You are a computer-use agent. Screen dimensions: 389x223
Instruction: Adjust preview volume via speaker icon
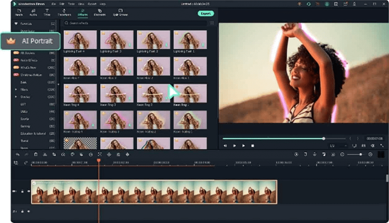373,146
